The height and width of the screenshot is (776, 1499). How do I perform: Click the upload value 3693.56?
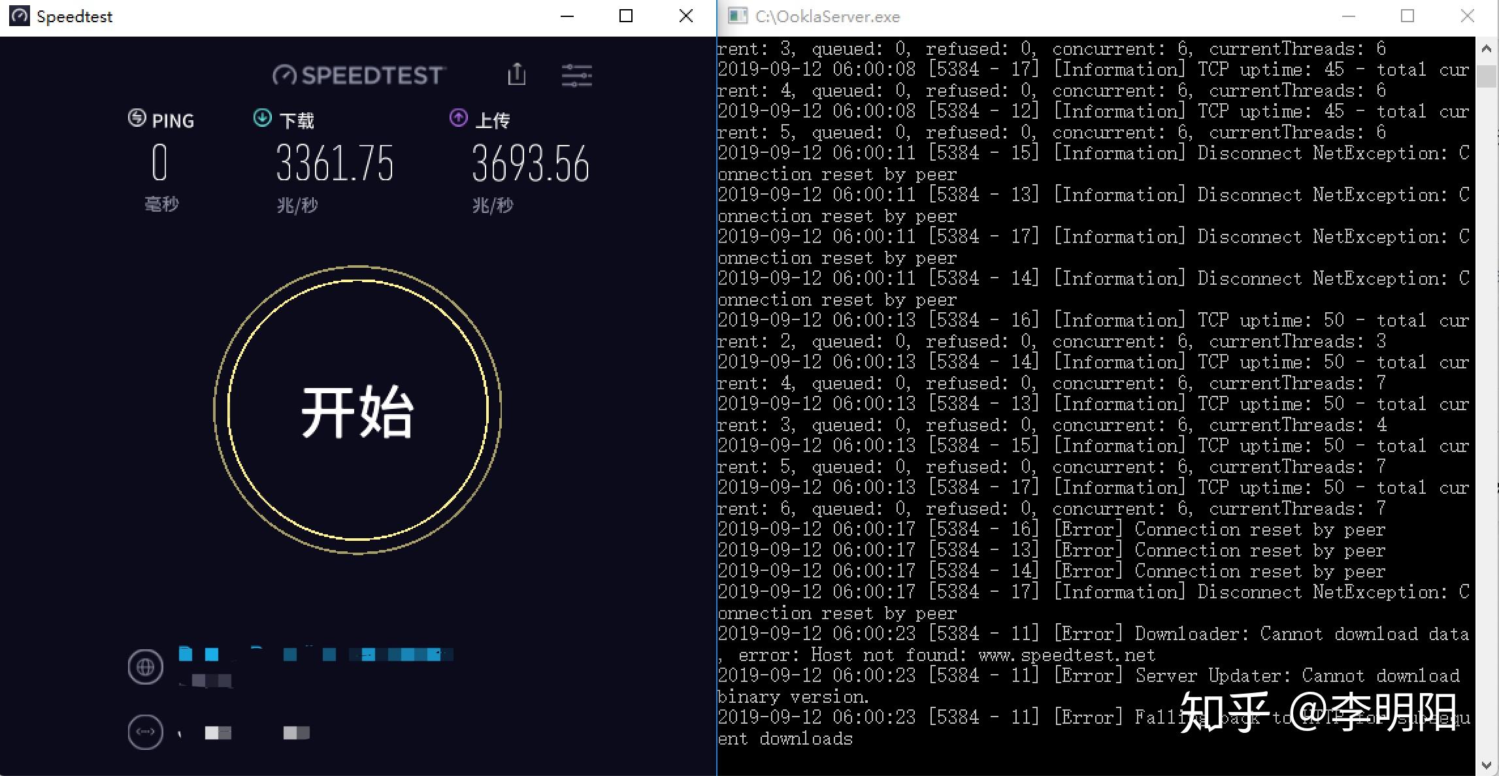pyautogui.click(x=531, y=163)
